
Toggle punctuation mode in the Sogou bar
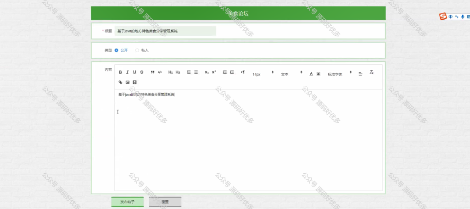[x=457, y=17]
